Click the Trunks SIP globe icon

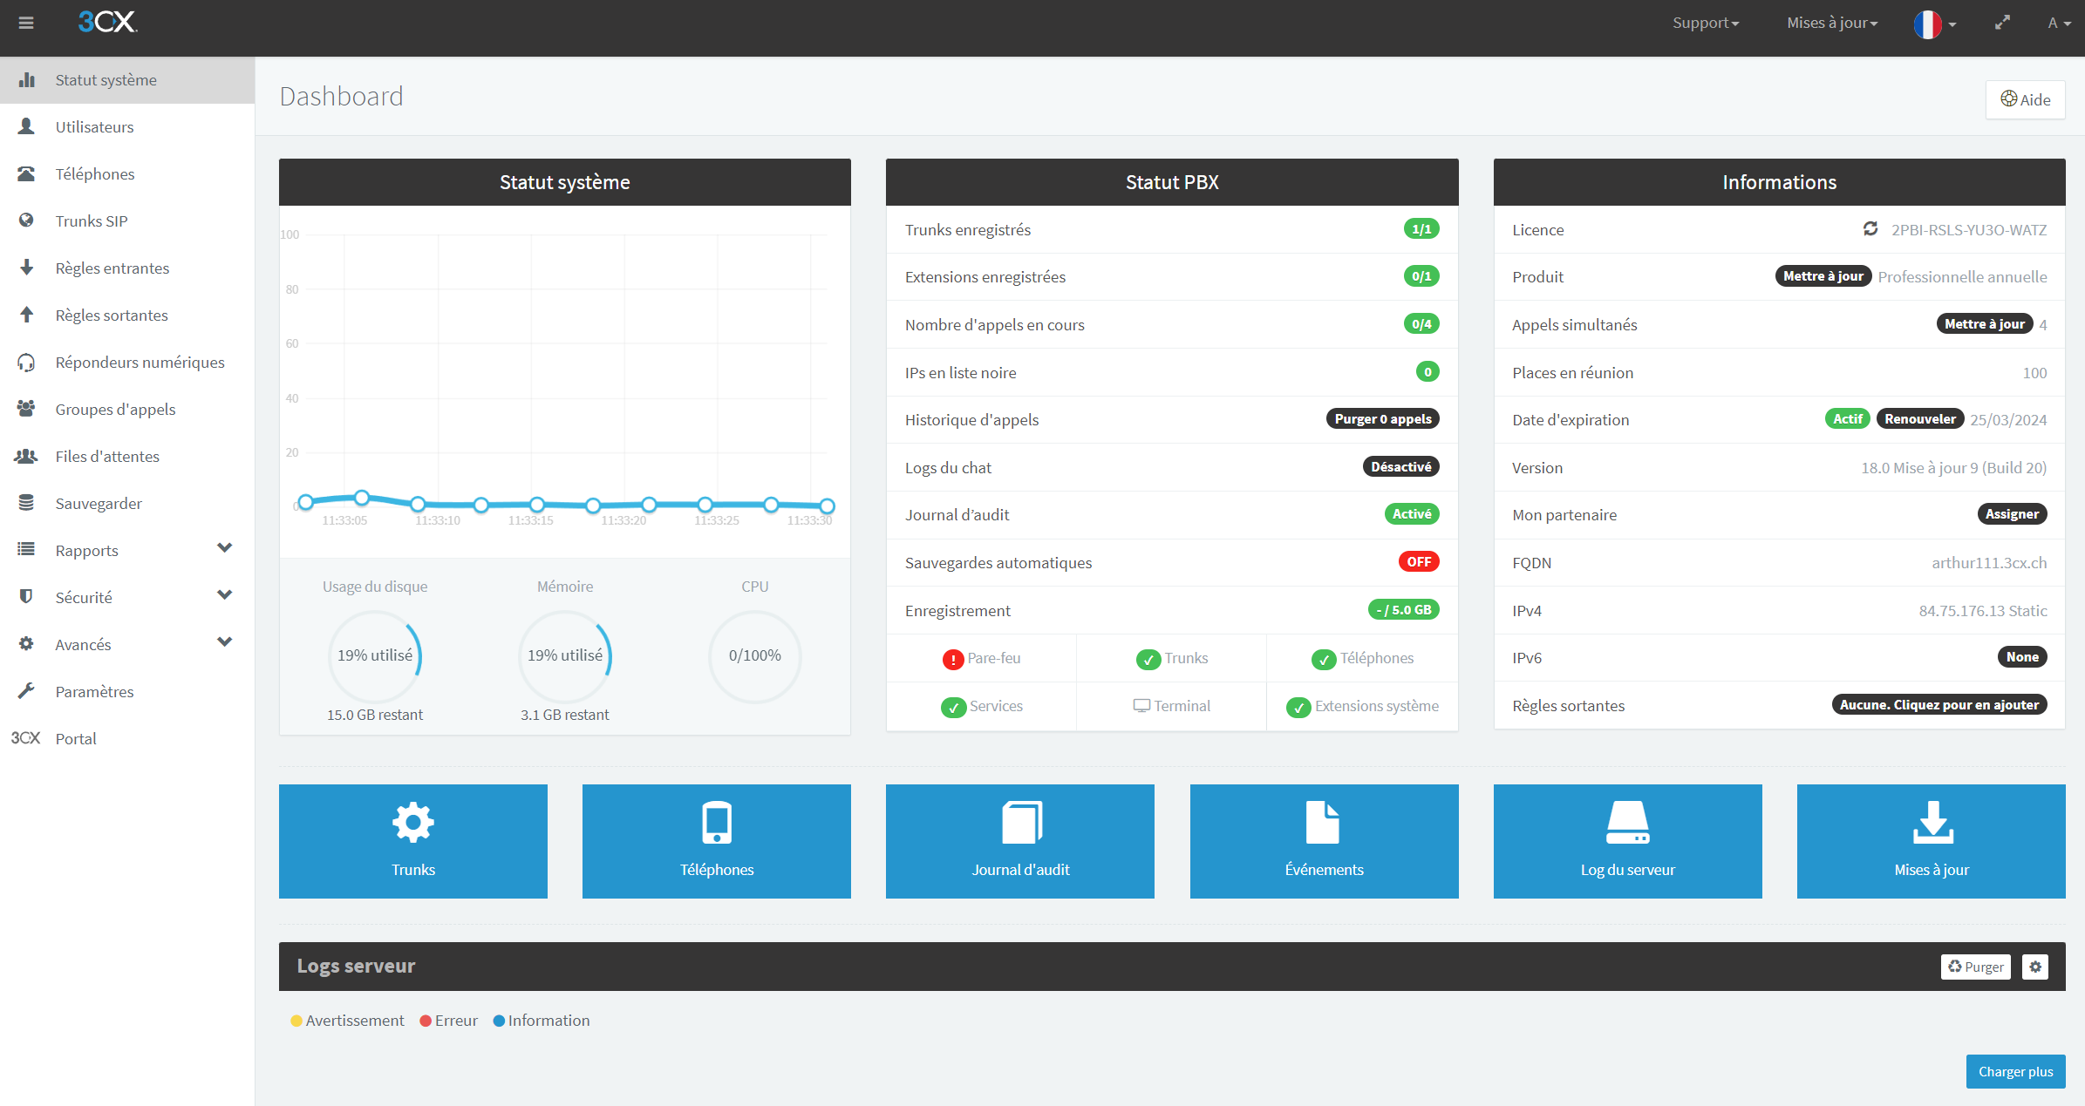pyautogui.click(x=27, y=221)
